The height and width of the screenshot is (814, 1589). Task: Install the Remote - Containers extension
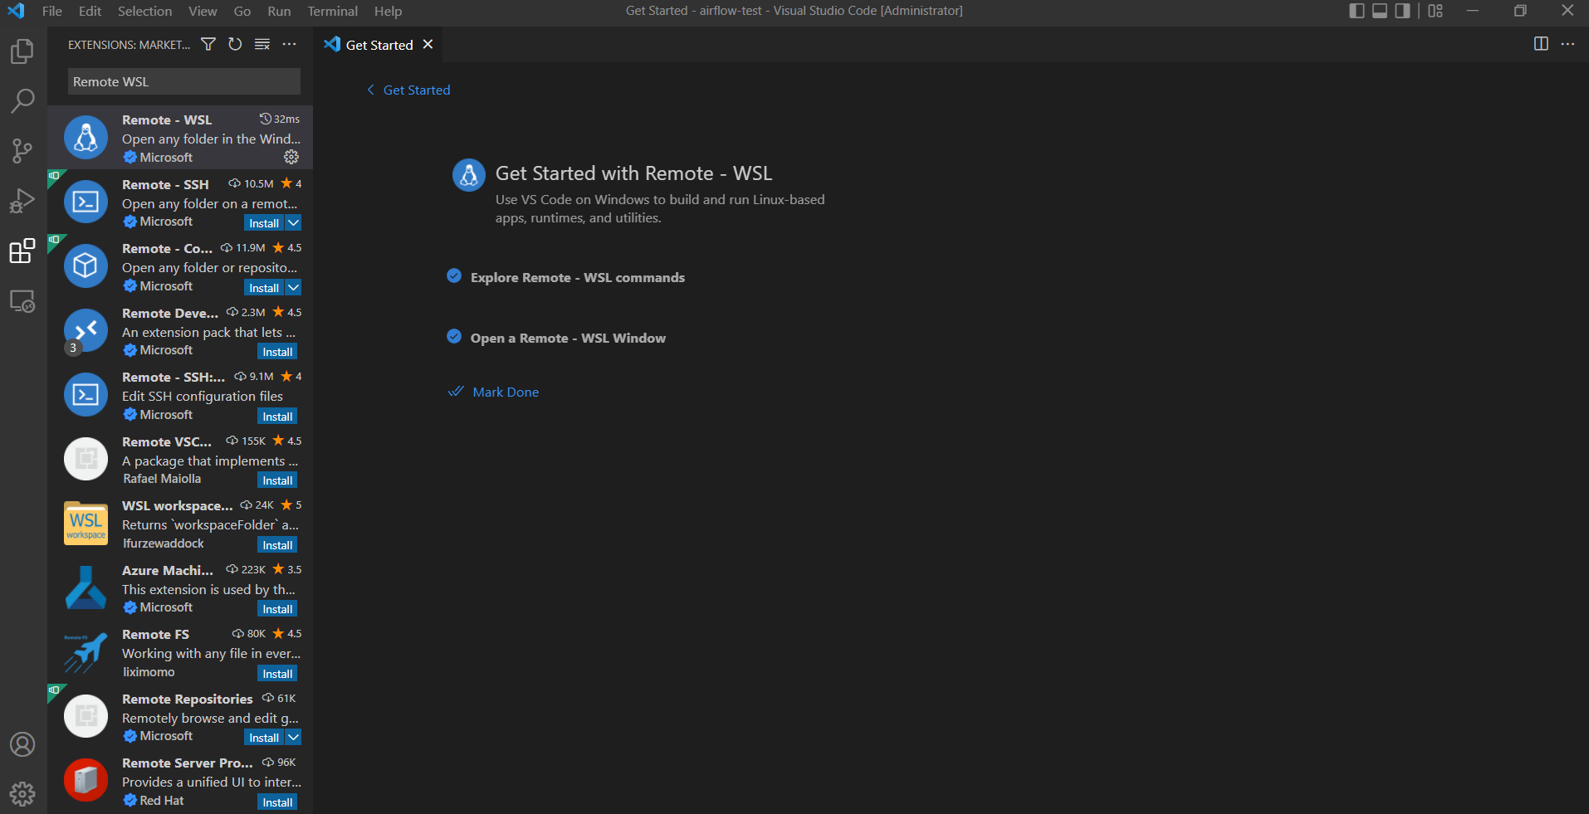coord(264,288)
